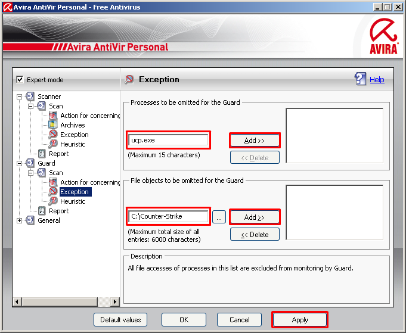Collapse the Scan node under Scanner
This screenshot has height=333, width=406.
click(30, 106)
